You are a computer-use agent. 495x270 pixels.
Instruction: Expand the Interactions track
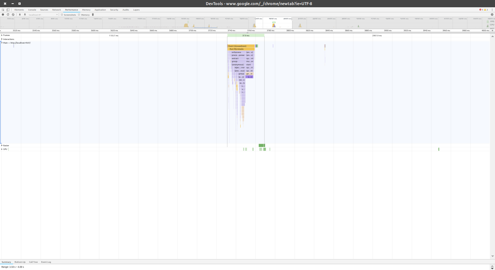tap(2, 39)
